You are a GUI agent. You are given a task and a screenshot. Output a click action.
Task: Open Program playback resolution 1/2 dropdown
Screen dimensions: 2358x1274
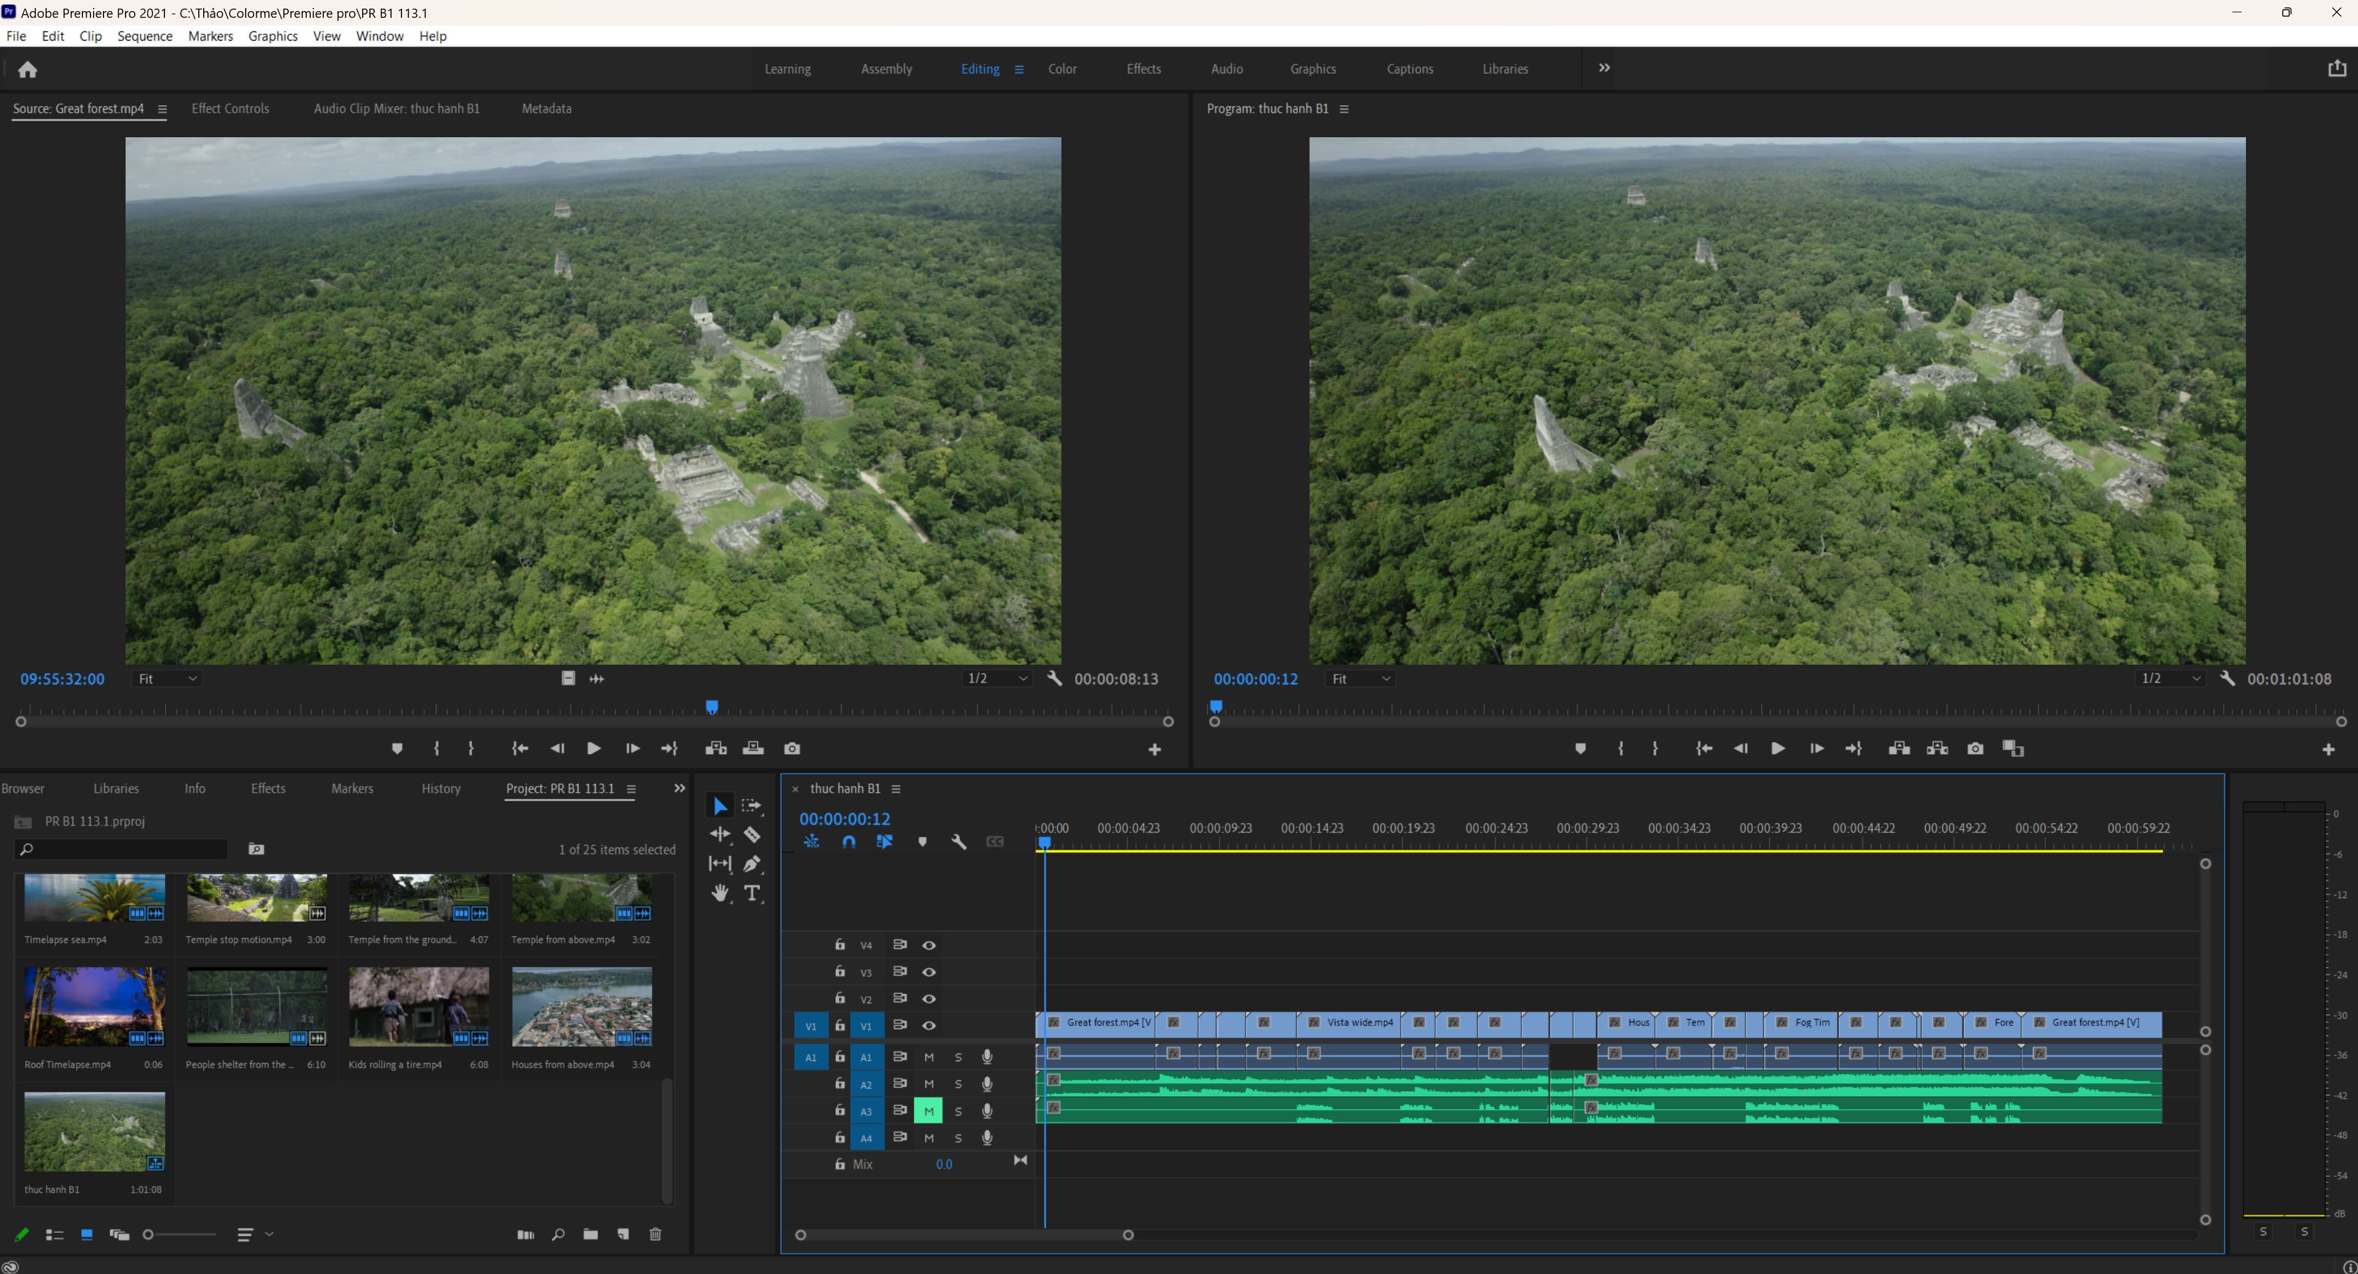pos(2170,679)
